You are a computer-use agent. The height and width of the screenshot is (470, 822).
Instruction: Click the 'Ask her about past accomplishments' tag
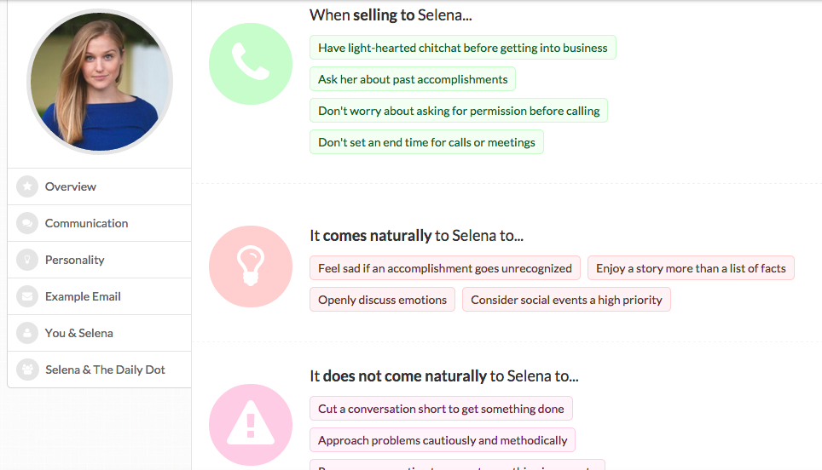pyautogui.click(x=413, y=79)
